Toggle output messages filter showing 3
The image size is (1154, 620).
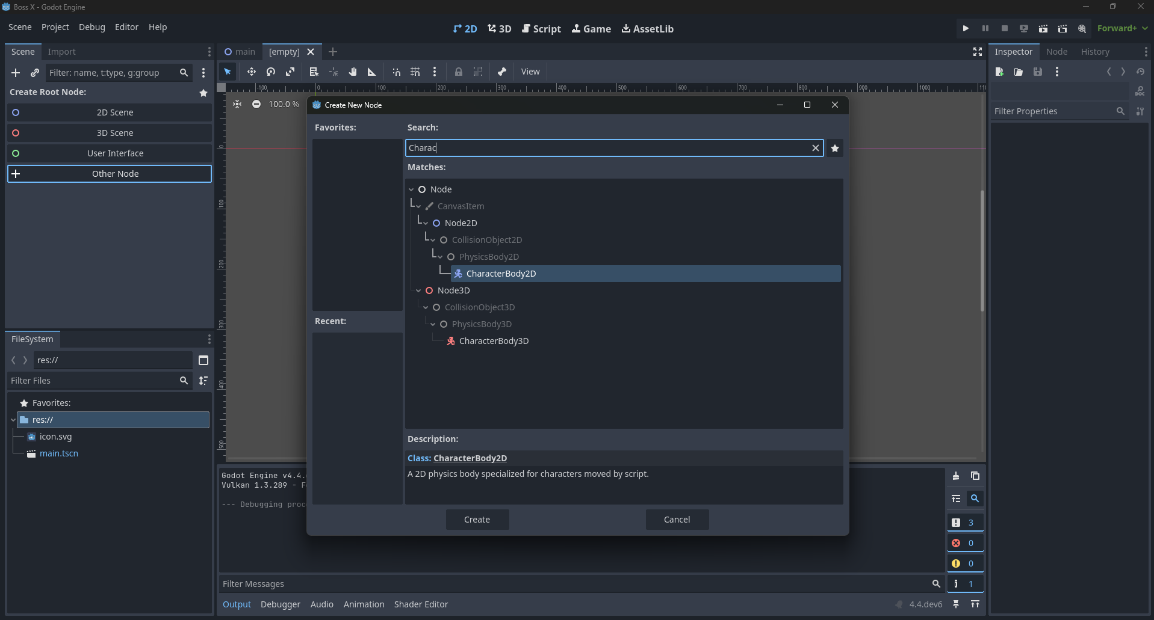click(965, 523)
